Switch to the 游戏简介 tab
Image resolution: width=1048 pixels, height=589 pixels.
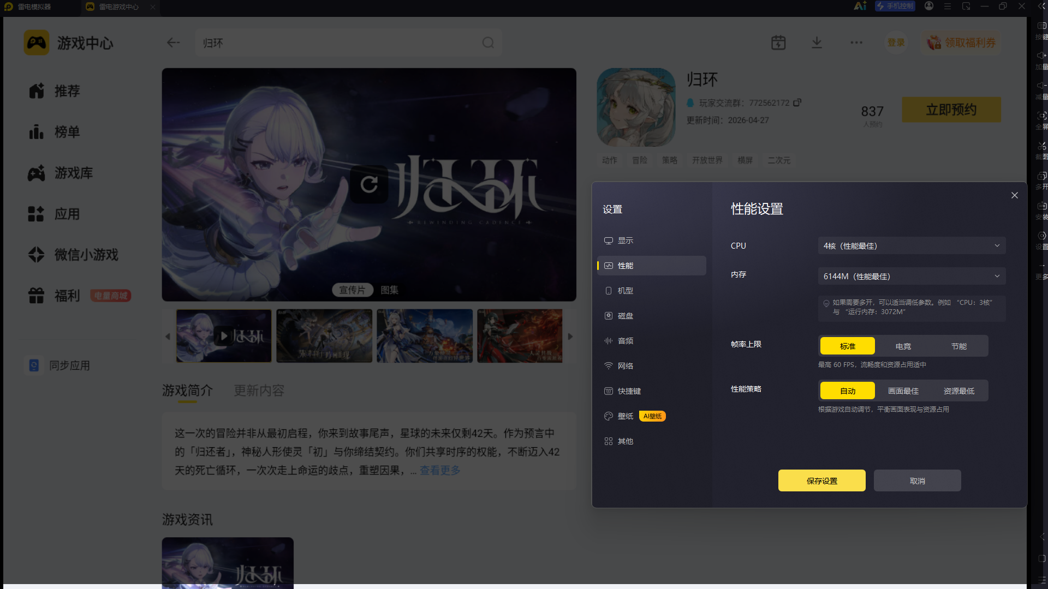187,390
